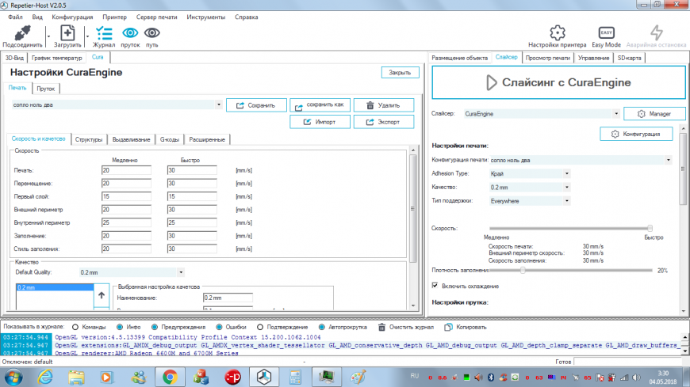Image resolution: width=690 pixels, height=387 pixels.
Task: Open Internet Explorer from taskbar
Action: [x=45, y=377]
